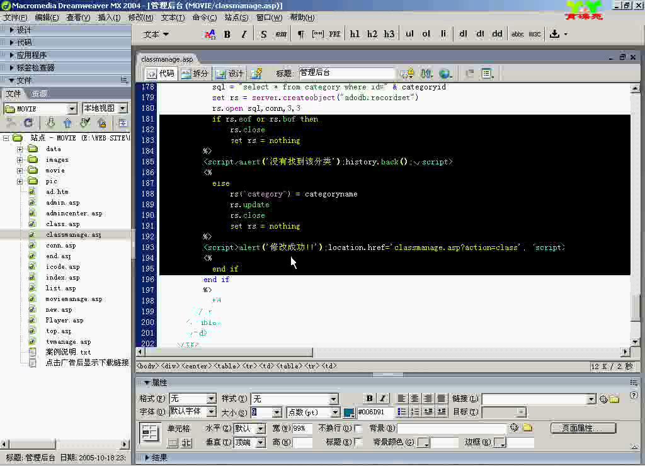Open background color 背景颜色 swatch

(x=423, y=443)
